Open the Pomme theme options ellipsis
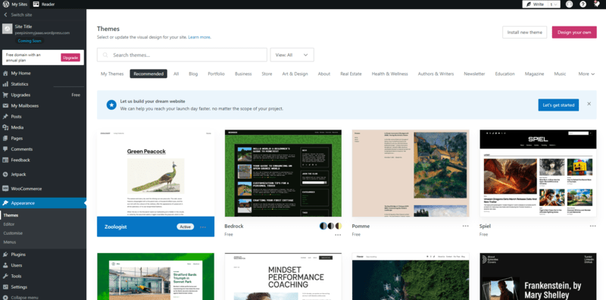The width and height of the screenshot is (606, 300). pos(465,227)
